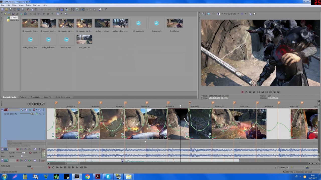This screenshot has width=321, height=180.
Task: Open Skype from taskbar
Action: [x=108, y=177]
